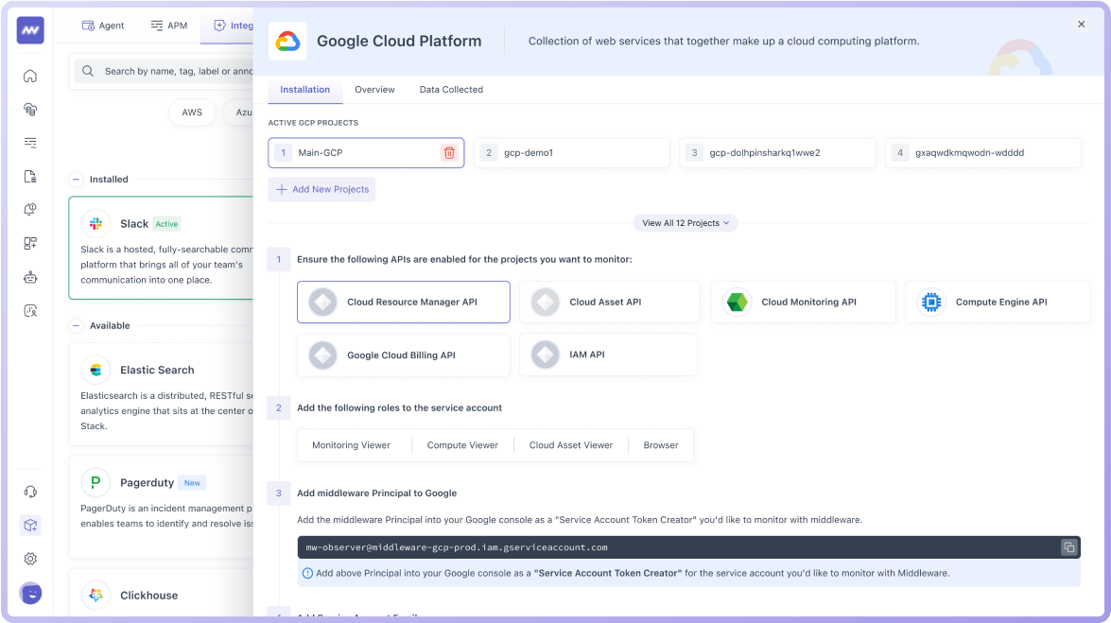Select the Cloud Monitoring API card

click(804, 302)
